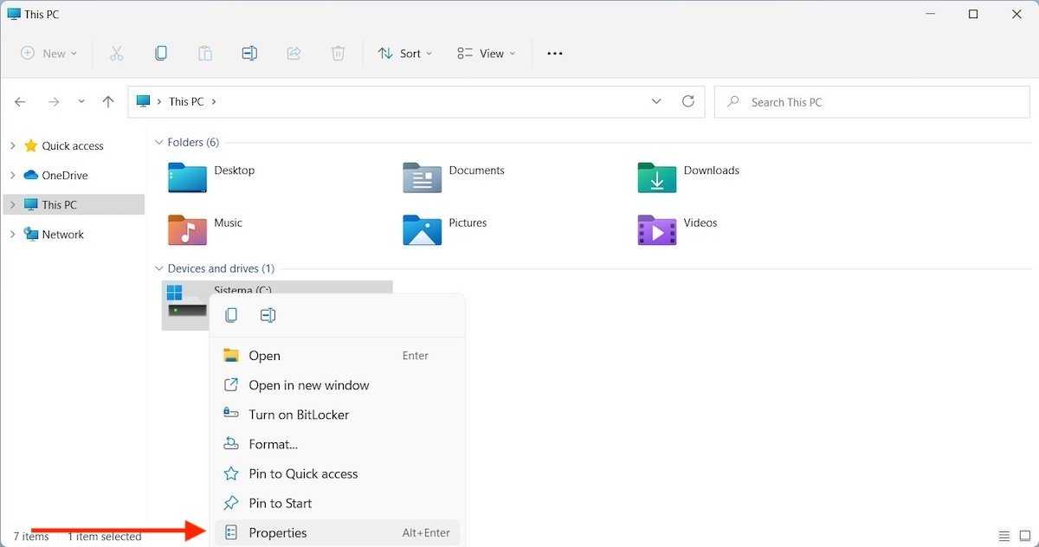
Task: Choose Turn on BitLocker
Action: click(x=299, y=415)
